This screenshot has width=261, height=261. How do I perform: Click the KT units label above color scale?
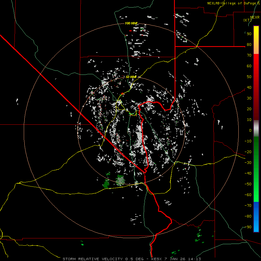[x=248, y=20]
